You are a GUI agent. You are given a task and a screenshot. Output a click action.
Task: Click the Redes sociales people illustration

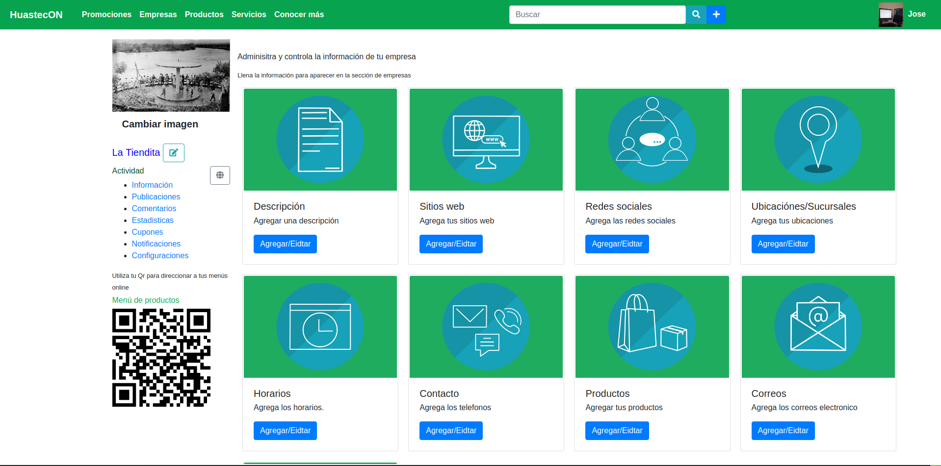(x=652, y=140)
